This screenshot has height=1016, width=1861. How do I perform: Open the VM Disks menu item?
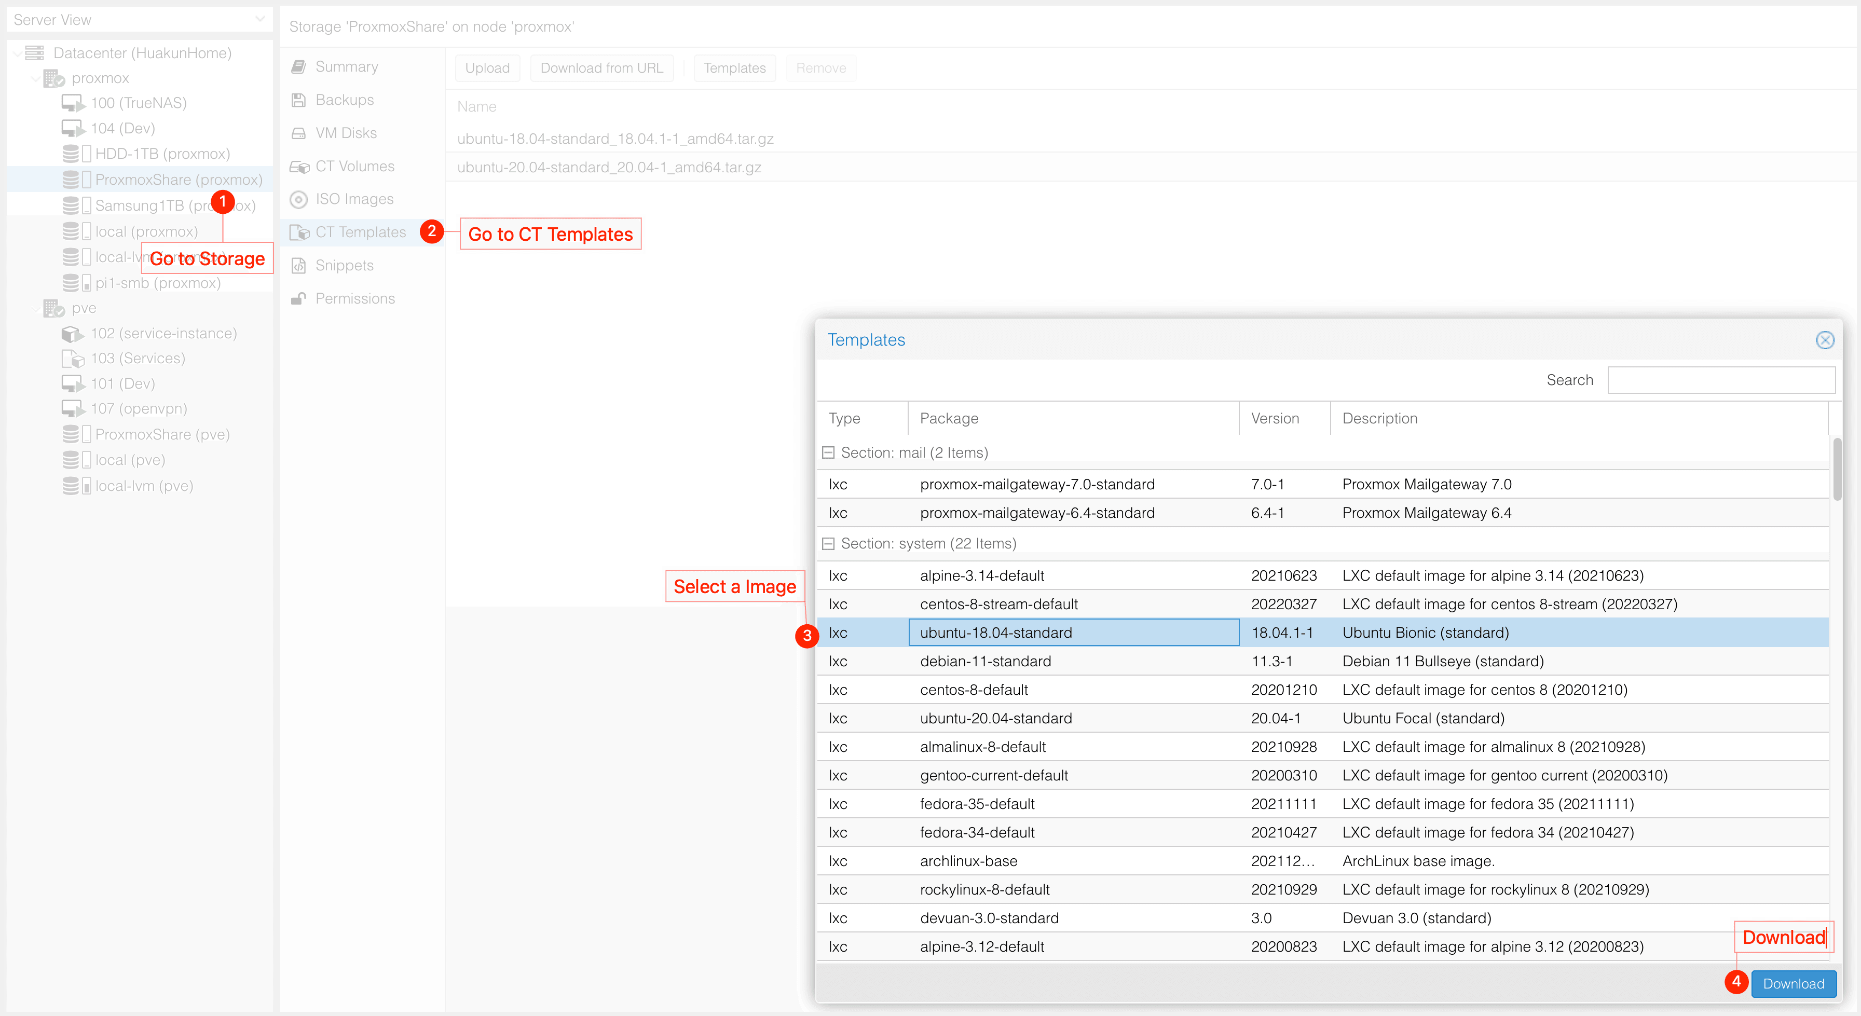coord(345,133)
